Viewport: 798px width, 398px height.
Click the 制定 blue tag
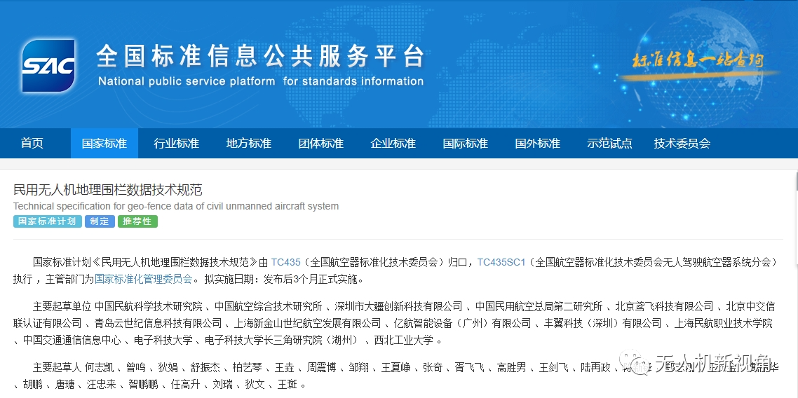(x=100, y=221)
